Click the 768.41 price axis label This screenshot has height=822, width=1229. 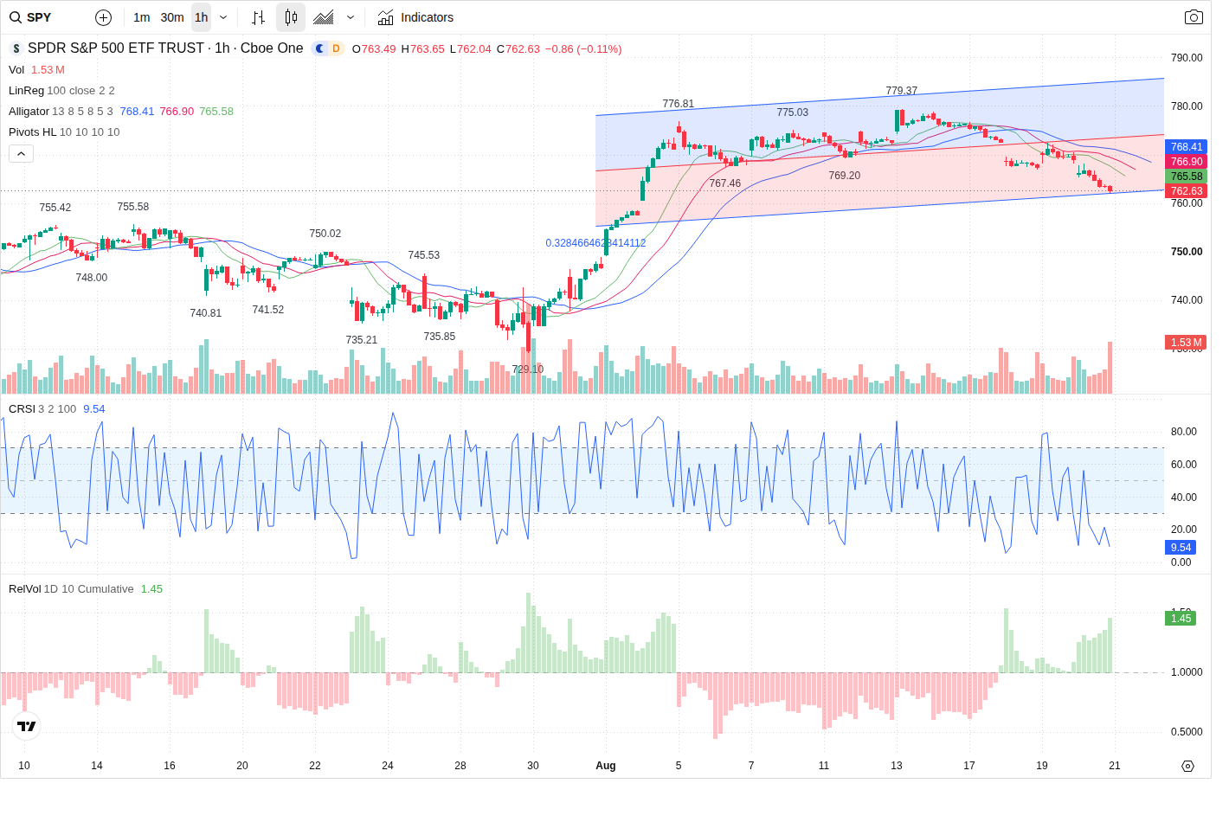click(x=1186, y=147)
